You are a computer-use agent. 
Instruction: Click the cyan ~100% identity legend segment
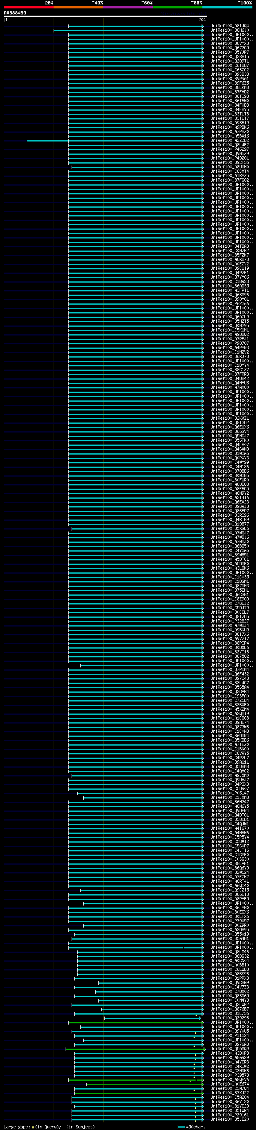pyautogui.click(x=227, y=7)
